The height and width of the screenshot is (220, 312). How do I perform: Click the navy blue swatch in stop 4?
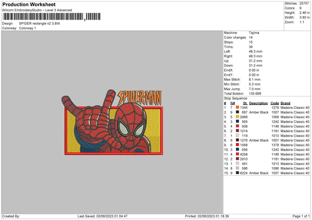pos(237,121)
